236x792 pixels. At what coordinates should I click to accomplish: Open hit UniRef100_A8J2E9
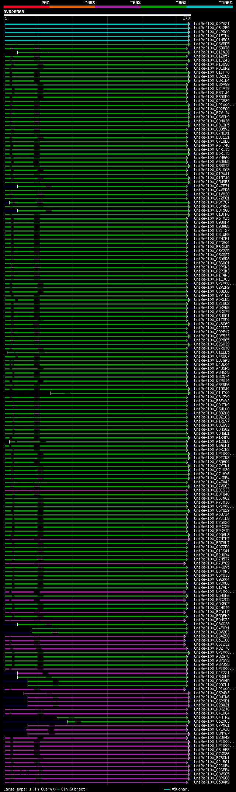click(x=212, y=28)
